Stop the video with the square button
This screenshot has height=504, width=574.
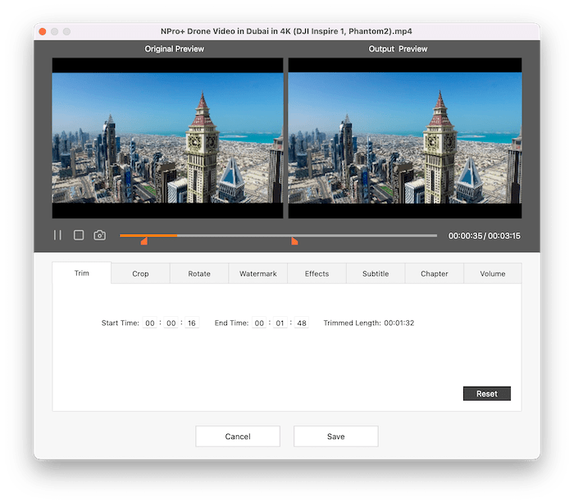79,235
